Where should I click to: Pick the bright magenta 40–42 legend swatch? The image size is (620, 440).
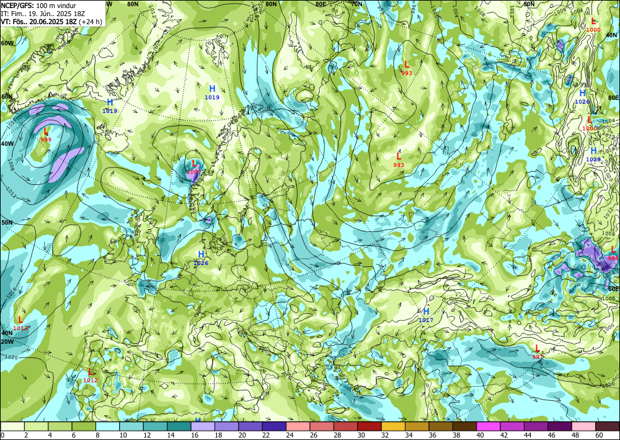488,426
